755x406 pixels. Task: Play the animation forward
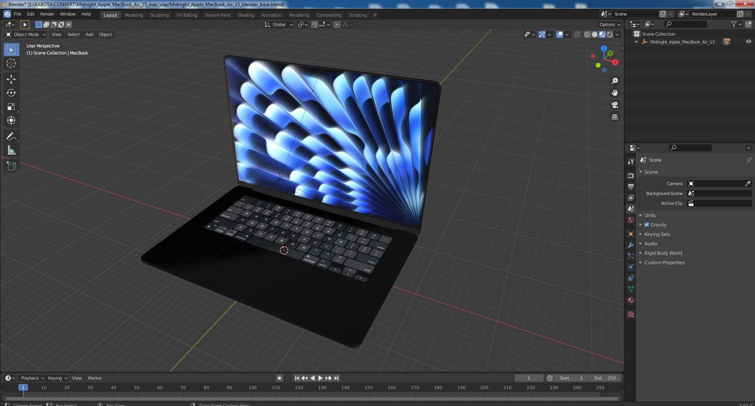(320, 378)
